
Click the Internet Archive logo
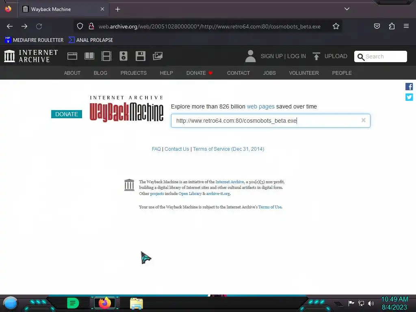point(31,56)
